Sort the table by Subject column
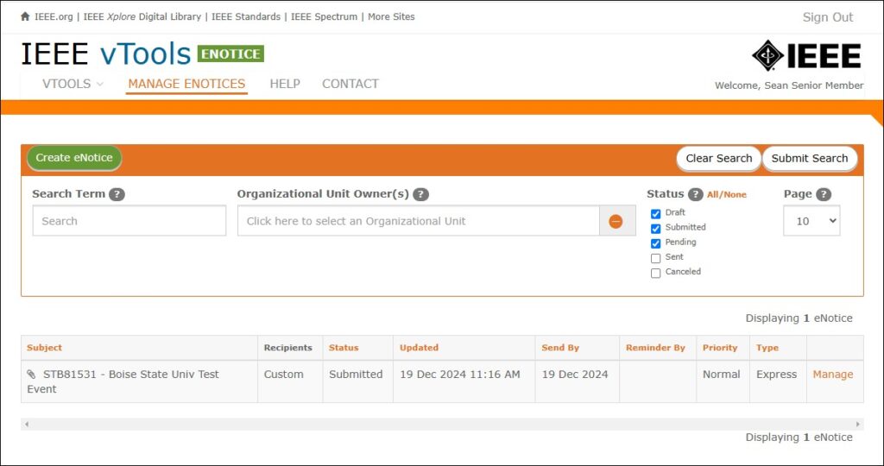Image resolution: width=884 pixels, height=466 pixels. point(45,348)
